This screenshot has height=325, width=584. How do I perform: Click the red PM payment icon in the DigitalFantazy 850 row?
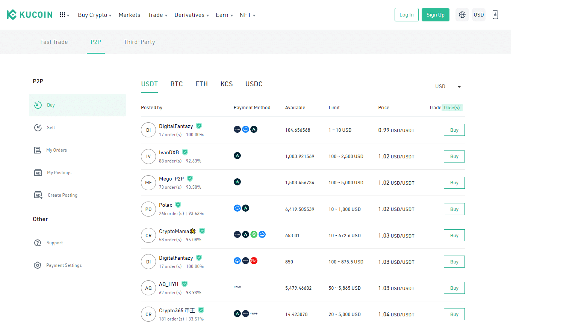pos(254,261)
